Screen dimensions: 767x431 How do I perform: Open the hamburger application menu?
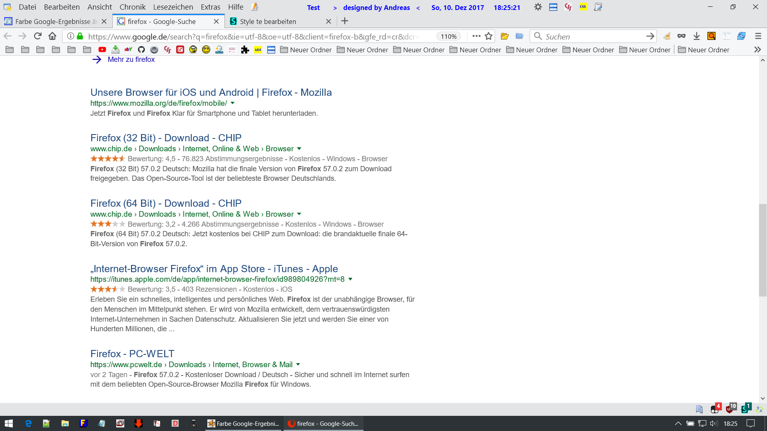click(x=758, y=36)
